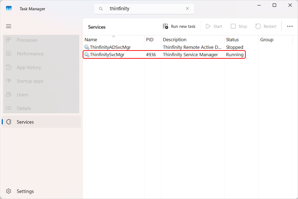Open the Startup apps page

point(41,81)
